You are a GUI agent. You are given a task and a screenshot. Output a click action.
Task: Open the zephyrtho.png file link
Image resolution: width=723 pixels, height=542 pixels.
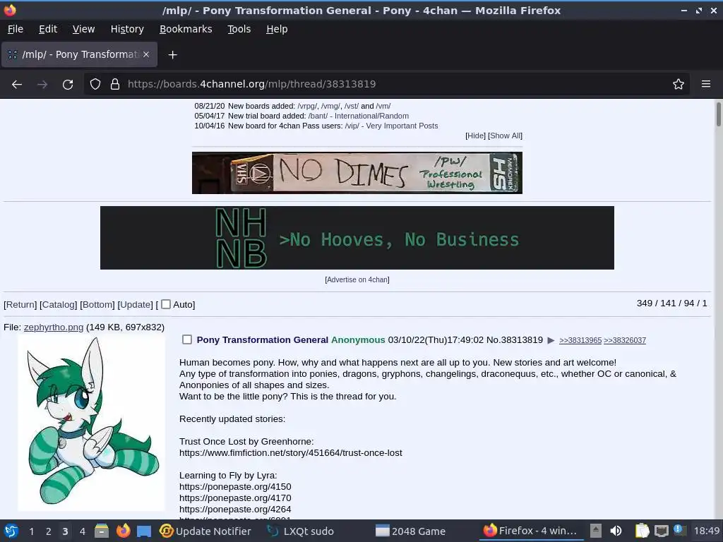point(54,327)
